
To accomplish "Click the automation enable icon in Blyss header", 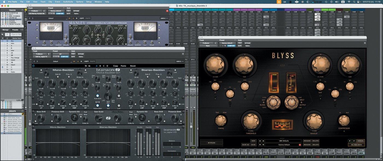I will 240,43.
